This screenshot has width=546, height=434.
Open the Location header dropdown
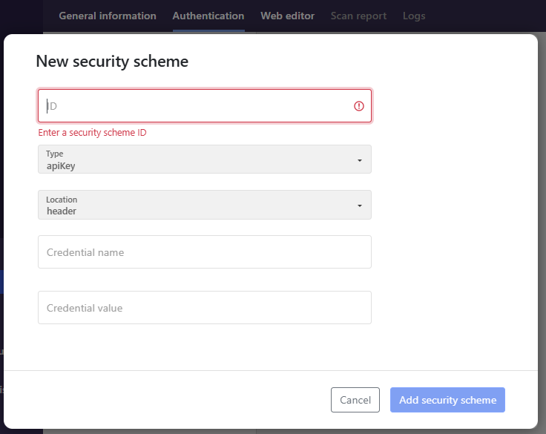click(204, 205)
